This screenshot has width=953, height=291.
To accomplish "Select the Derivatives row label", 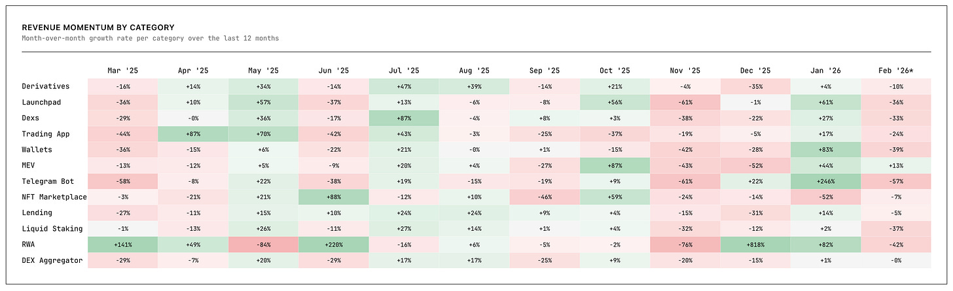I will pos(46,86).
